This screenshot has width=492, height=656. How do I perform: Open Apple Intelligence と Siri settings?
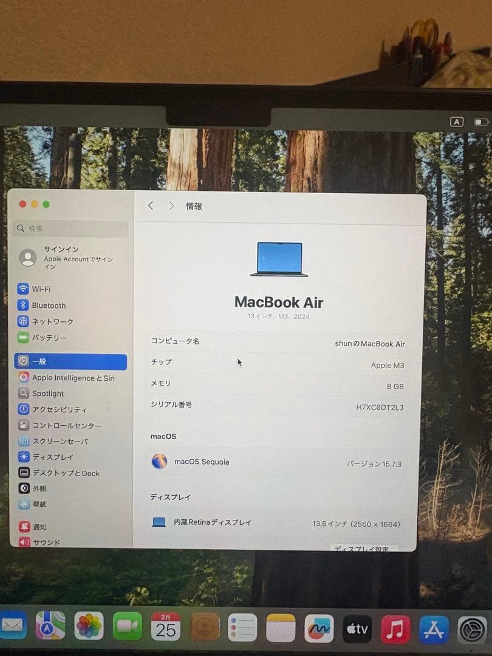pos(70,378)
